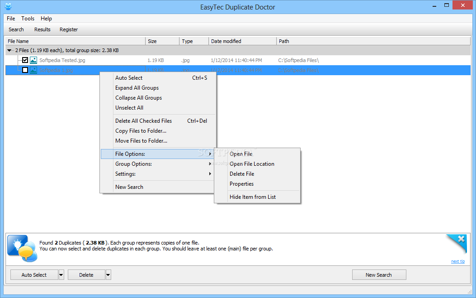The width and height of the screenshot is (476, 298).
Task: Switch to the Results tab
Action: click(42, 29)
